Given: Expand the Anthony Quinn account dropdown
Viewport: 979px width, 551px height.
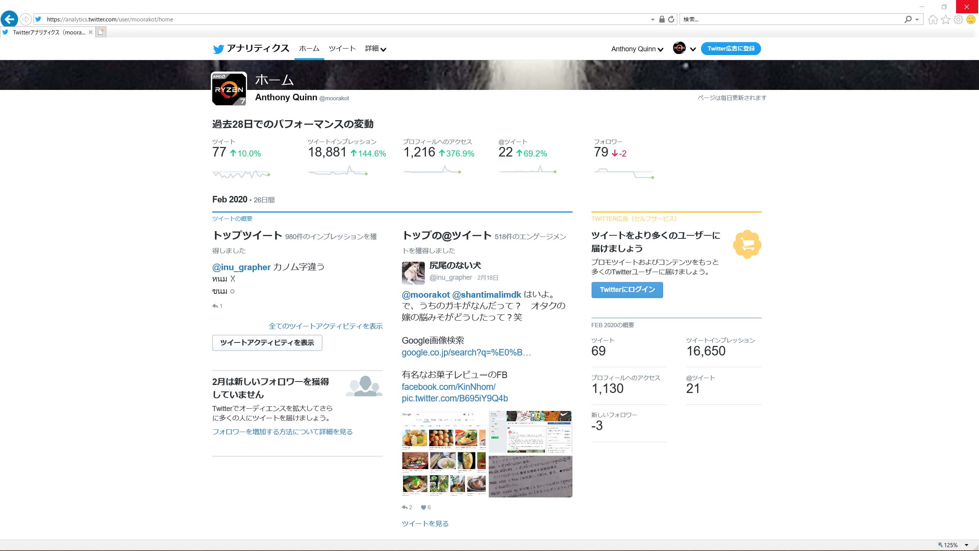Looking at the screenshot, I should click(x=637, y=49).
